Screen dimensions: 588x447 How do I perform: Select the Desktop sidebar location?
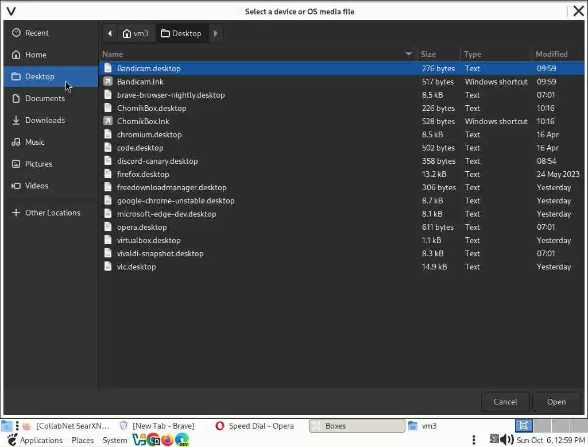51,76
